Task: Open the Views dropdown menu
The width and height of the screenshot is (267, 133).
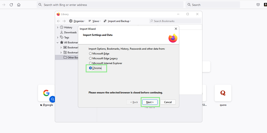Action: coord(94,21)
